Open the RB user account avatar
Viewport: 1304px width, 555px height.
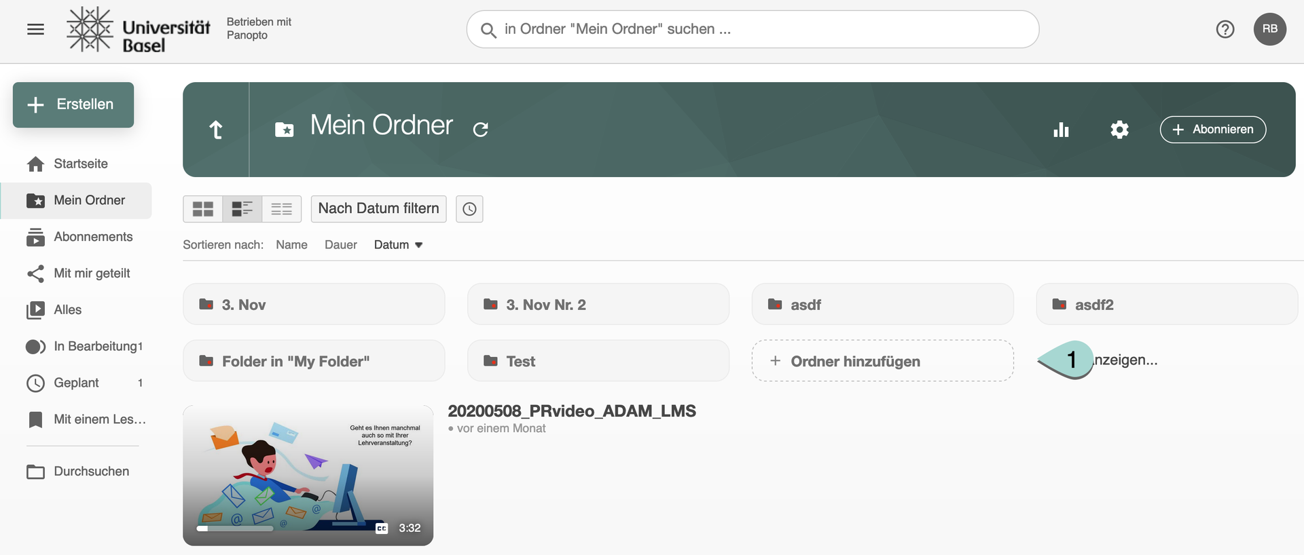tap(1269, 29)
